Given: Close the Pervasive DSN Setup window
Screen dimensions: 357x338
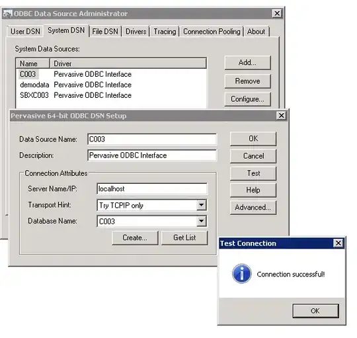Looking at the screenshot, I should click(281, 116).
